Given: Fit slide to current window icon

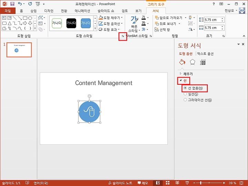Looking at the screenshot, I should tap(241, 183).
